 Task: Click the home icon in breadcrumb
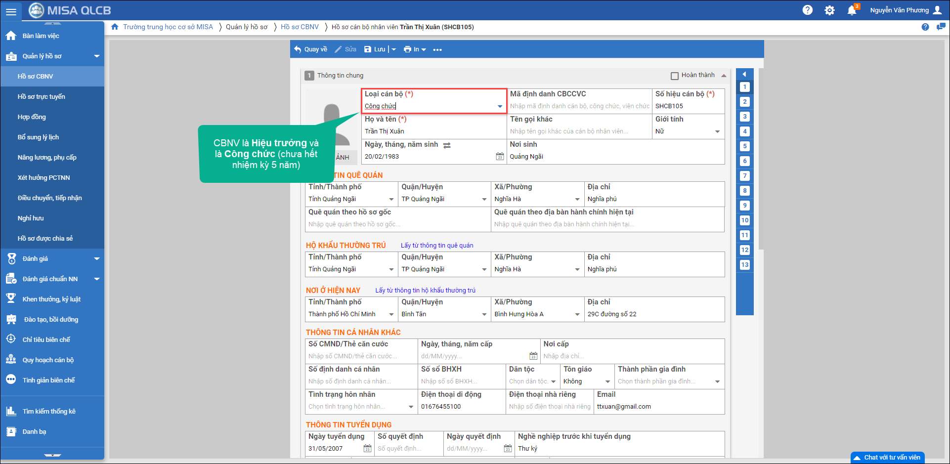pyautogui.click(x=115, y=27)
